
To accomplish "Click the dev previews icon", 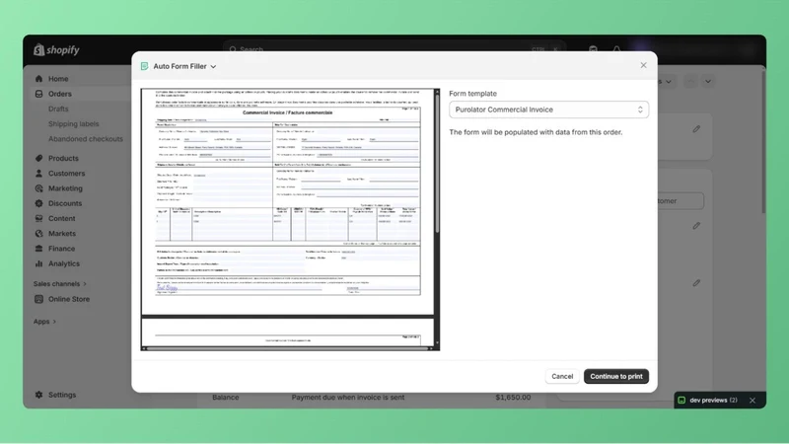I will coord(681,401).
